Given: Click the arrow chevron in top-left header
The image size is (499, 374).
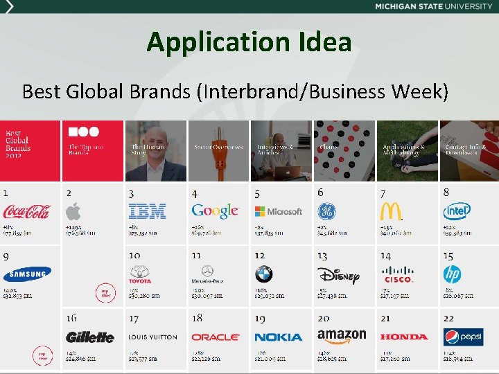Looking at the screenshot, I should [x=9, y=7].
